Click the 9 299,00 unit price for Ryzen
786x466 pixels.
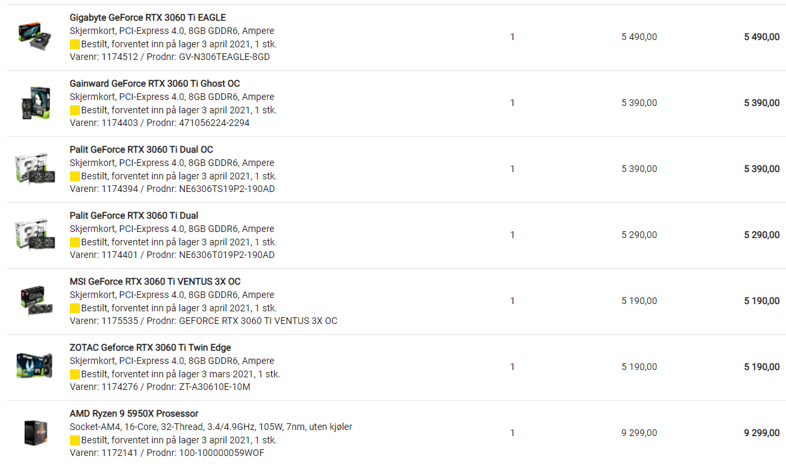pos(639,433)
